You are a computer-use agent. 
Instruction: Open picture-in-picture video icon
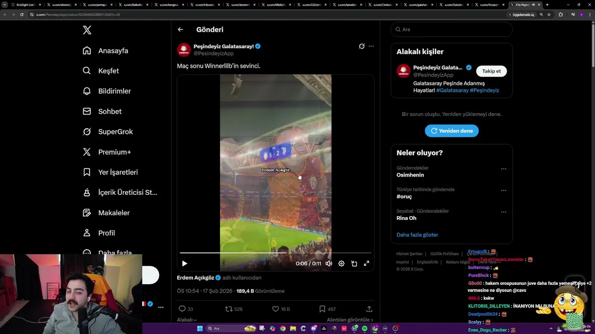(354, 263)
